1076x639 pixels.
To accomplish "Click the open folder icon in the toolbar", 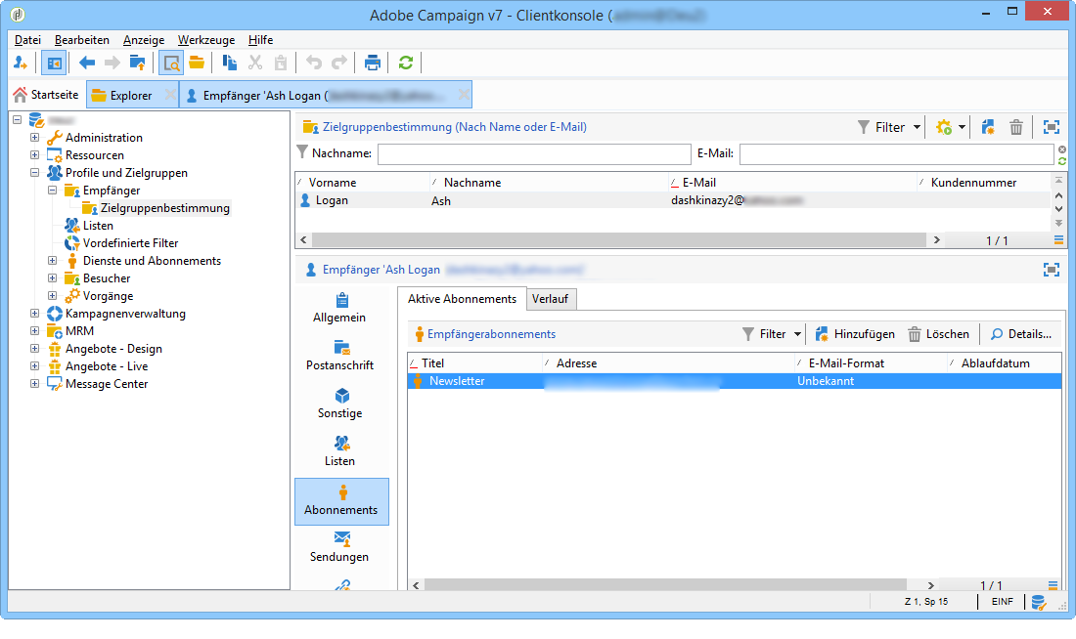I will [197, 64].
